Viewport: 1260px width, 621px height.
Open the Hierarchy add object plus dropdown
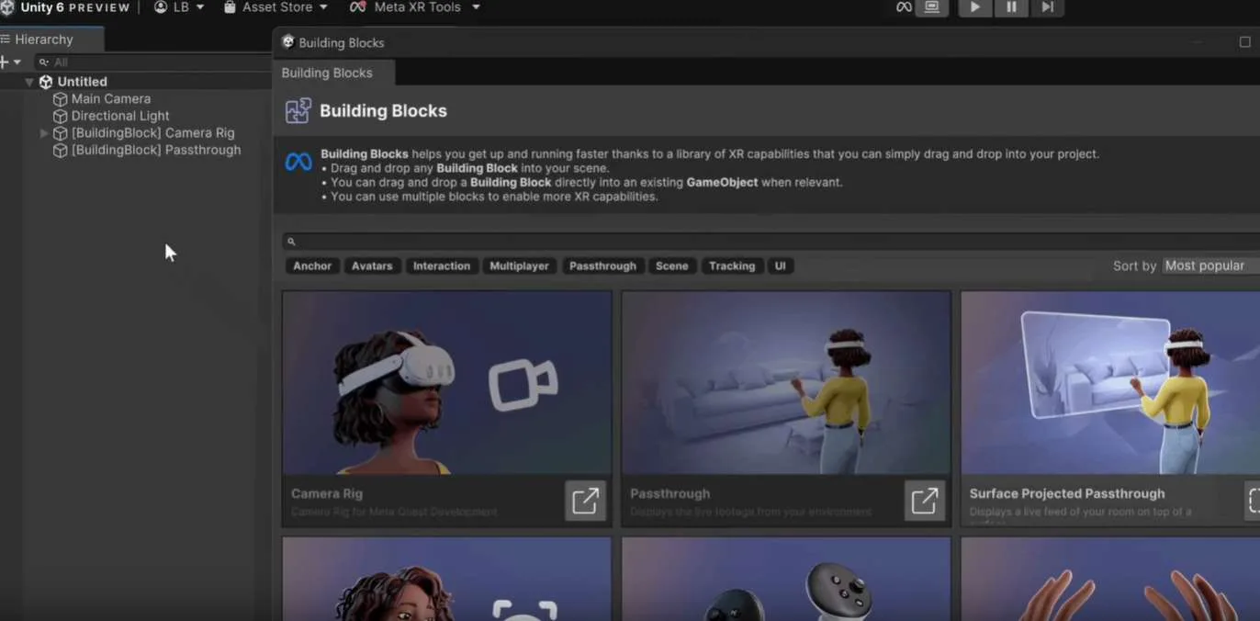click(10, 62)
